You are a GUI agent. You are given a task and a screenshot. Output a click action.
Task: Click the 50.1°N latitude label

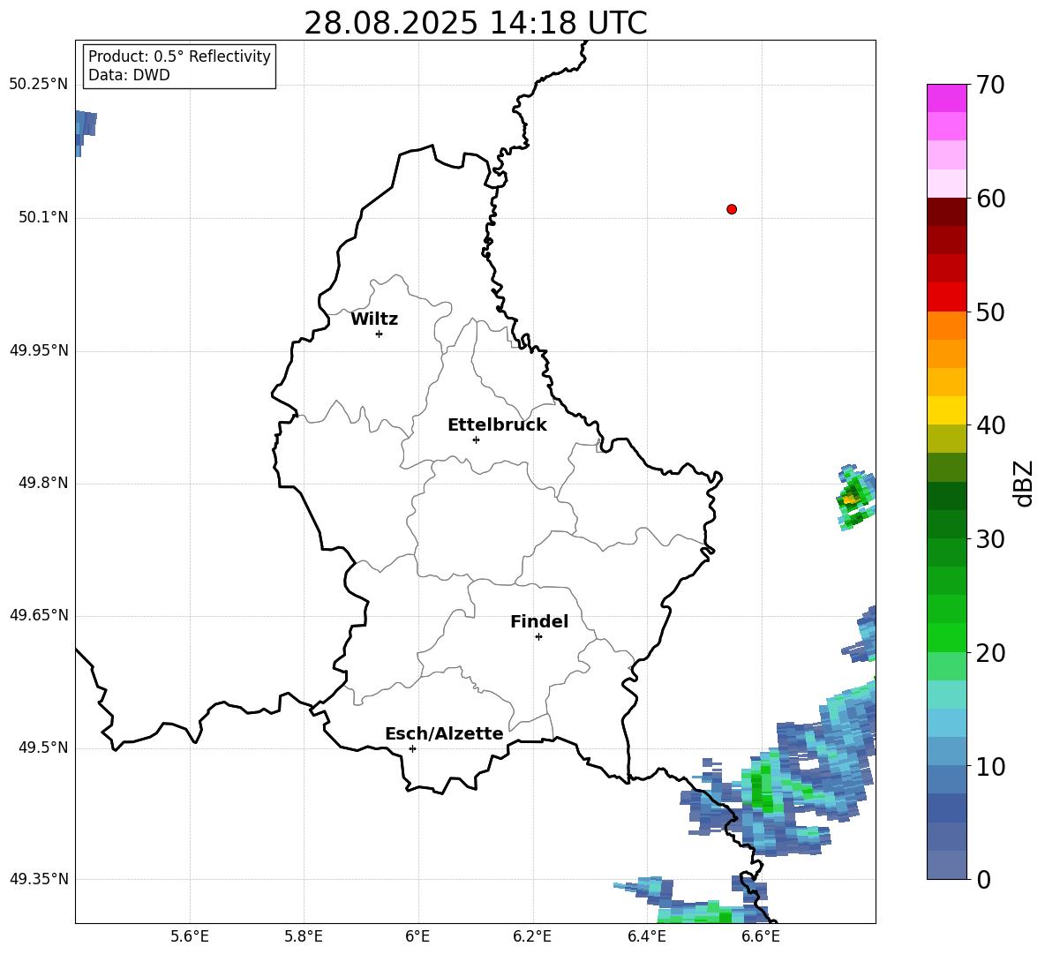point(43,217)
